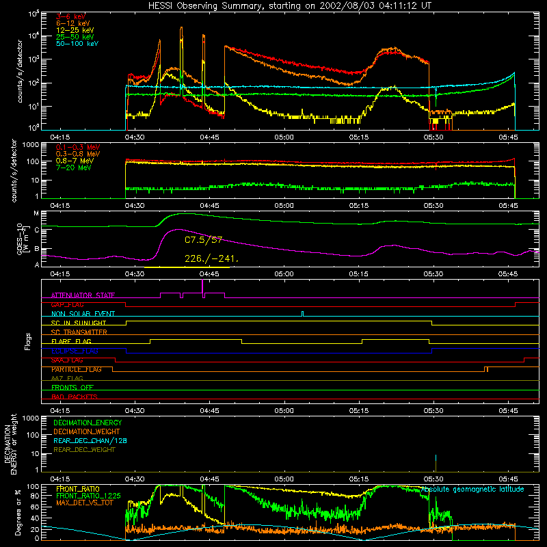
Task: Click the REAR_DEC_WEIGHT legend entry
Action: (84, 450)
